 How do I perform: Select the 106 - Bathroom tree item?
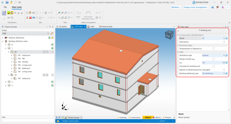tap(24, 69)
